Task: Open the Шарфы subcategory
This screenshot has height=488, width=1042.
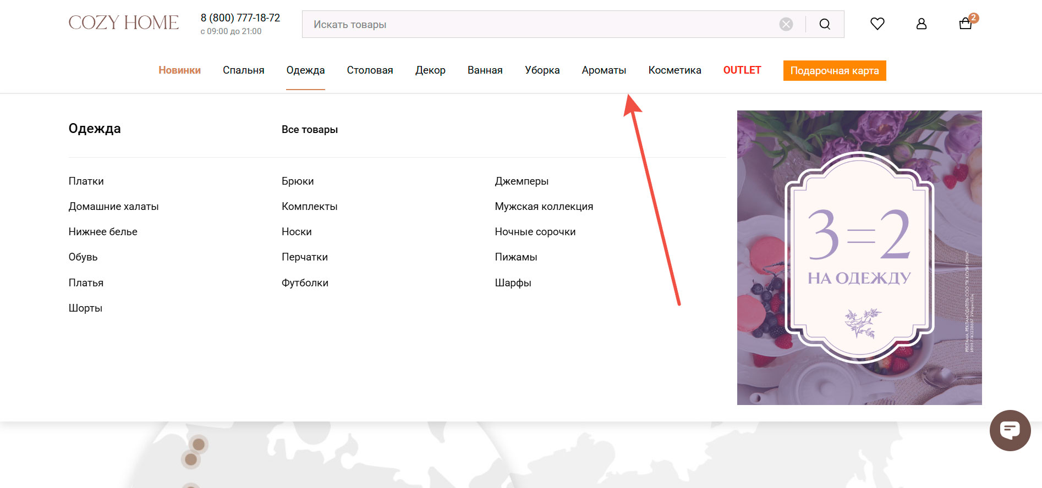Action: pyautogui.click(x=513, y=283)
